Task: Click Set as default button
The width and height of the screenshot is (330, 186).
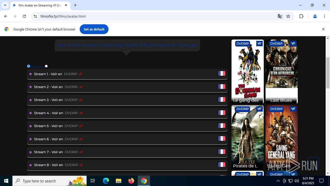Action: (94, 29)
